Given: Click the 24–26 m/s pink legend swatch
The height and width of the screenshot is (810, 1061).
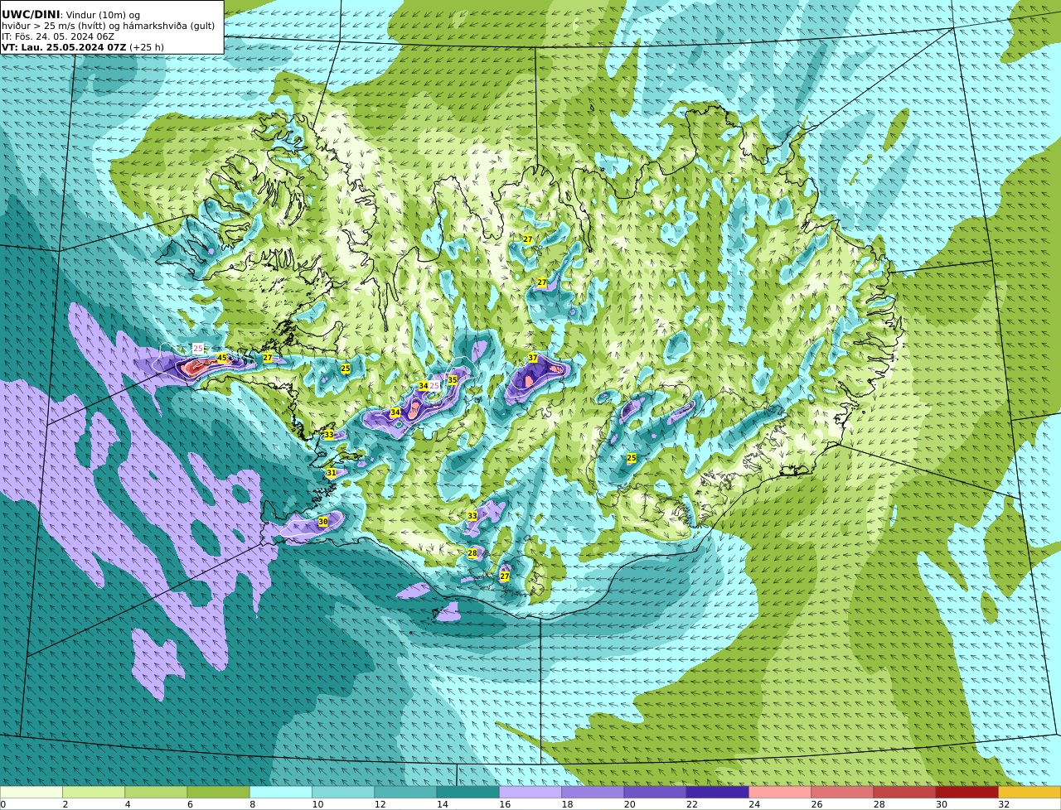Looking at the screenshot, I should point(780,793).
